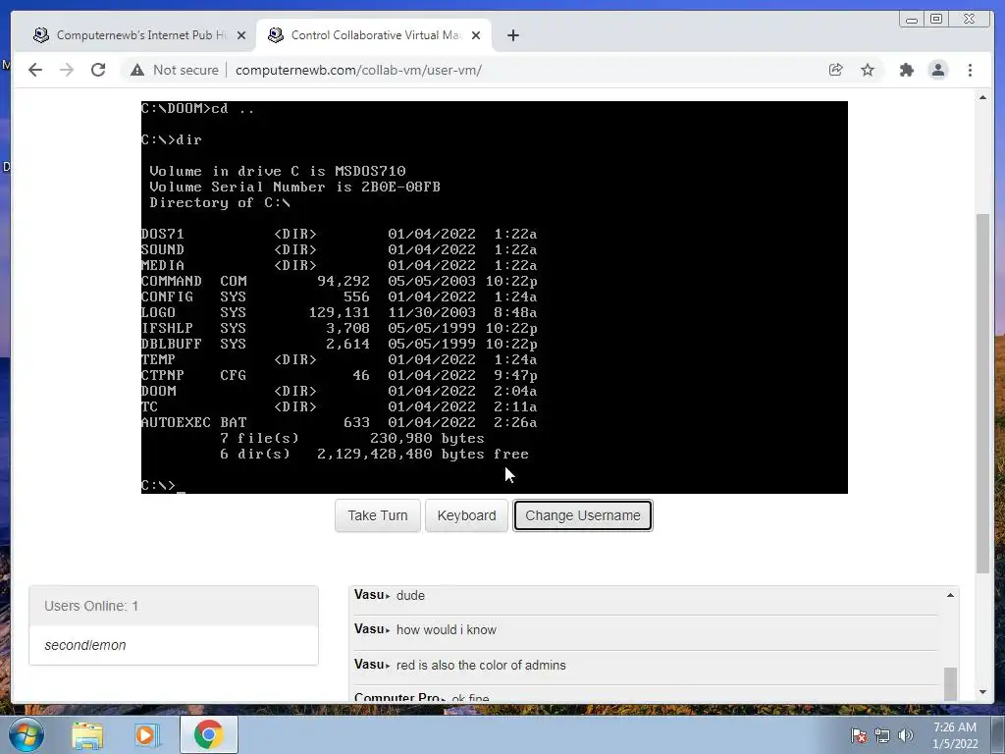This screenshot has height=754, width=1005.
Task: Open the volume speaker tray icon
Action: click(x=906, y=735)
